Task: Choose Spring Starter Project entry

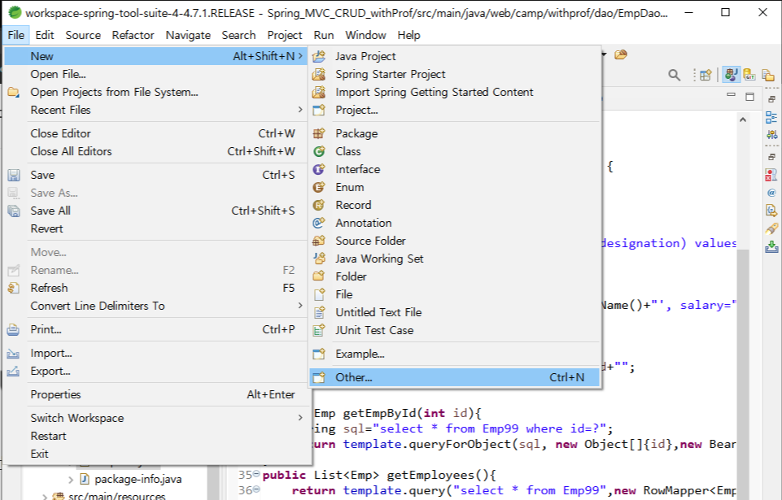Action: pos(454,74)
